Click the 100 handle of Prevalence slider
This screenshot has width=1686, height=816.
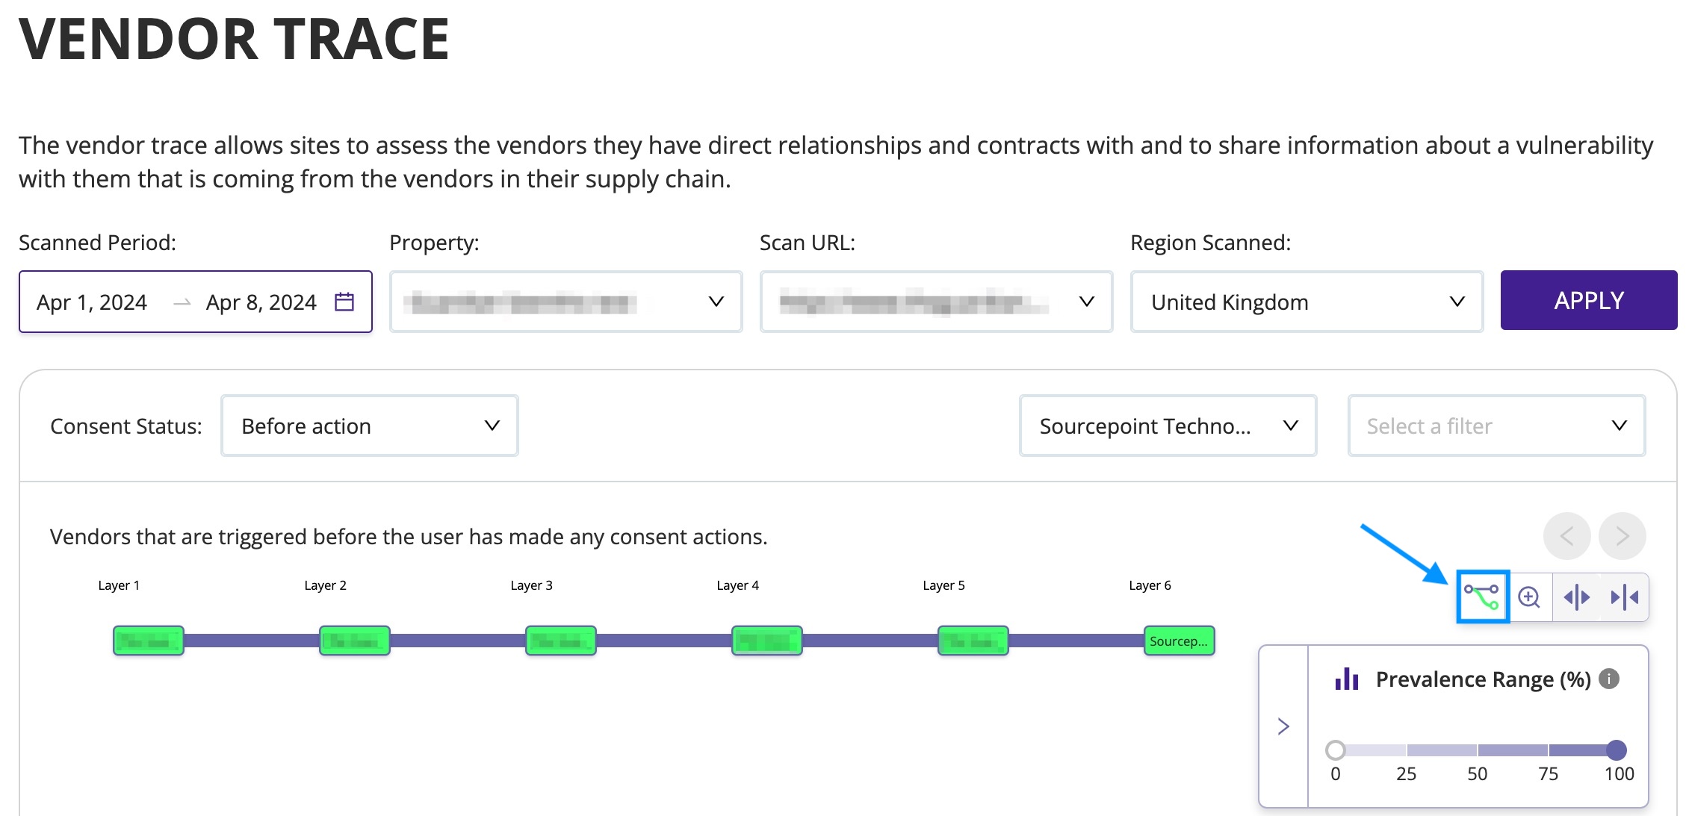coord(1617,750)
